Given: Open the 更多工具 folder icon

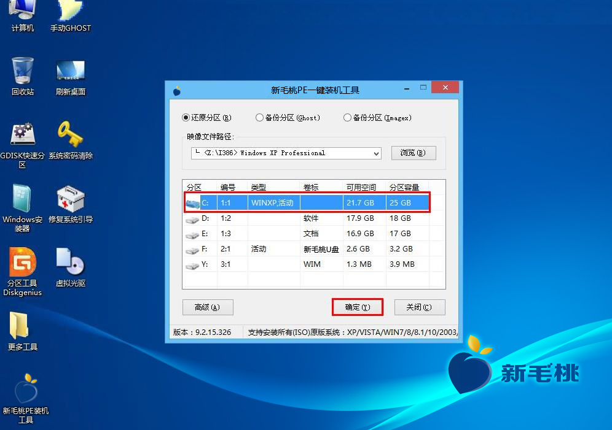Looking at the screenshot, I should (x=22, y=331).
